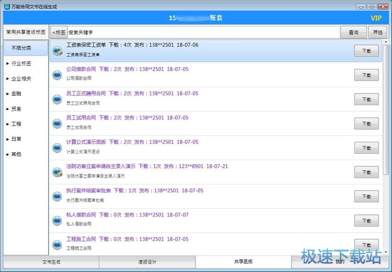Click the icon beside 员工试用合同
The height and width of the screenshot is (272, 392).
[57, 123]
